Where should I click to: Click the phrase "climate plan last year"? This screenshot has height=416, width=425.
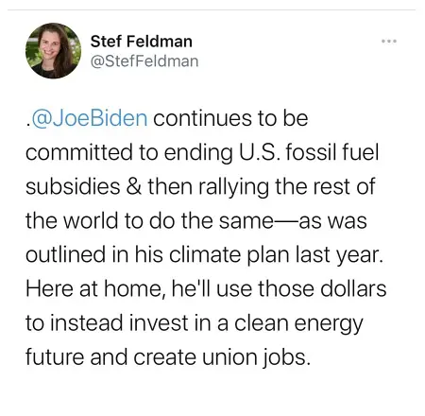coord(277,255)
